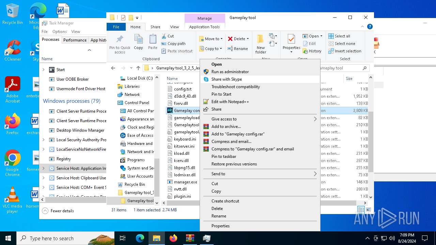Open the ribbon Open dropdown
436x245 pixels.
tap(312, 36)
